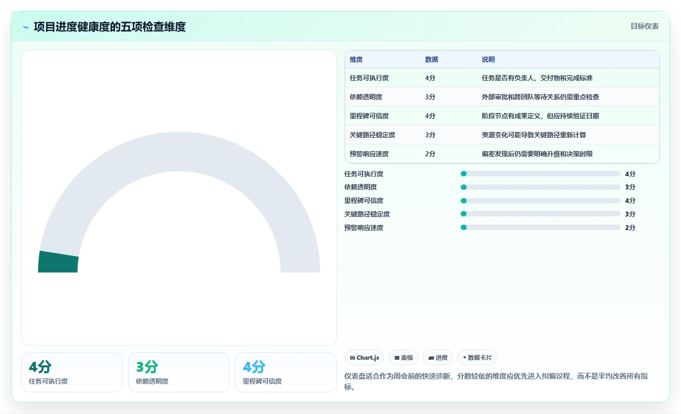Click table cell 关键路径稳定度
Screen dimensions: 681x414
[x=373, y=135]
